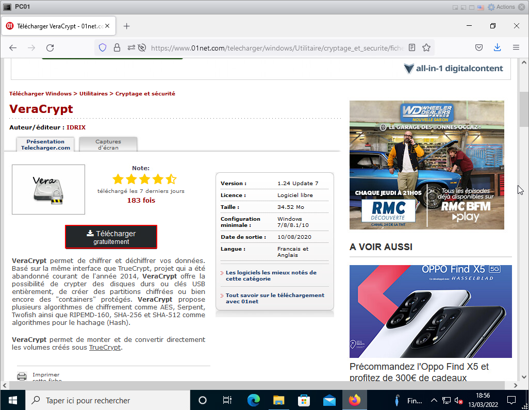Open the Cryptage et sécurité breadcrumb link

tap(145, 94)
